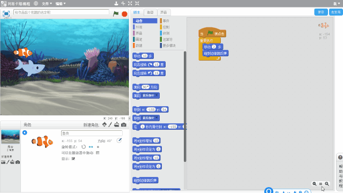Click the palette vertical scrollbar
The height and width of the screenshot is (193, 343).
[x=185, y=107]
